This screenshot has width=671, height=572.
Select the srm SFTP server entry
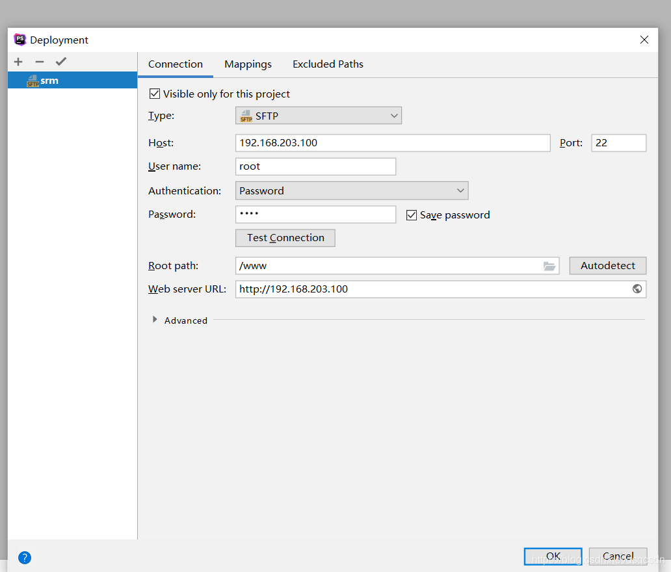click(72, 81)
